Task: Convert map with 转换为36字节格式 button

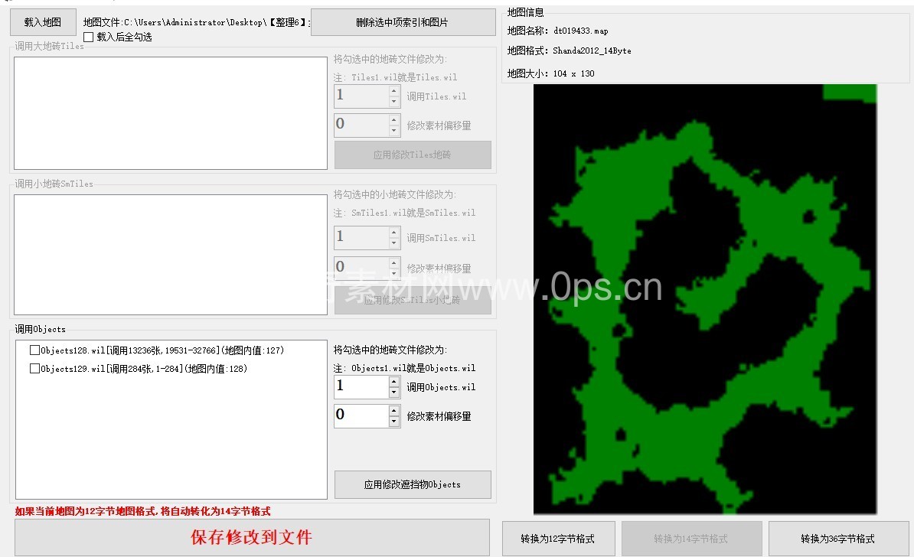Action: coord(838,539)
